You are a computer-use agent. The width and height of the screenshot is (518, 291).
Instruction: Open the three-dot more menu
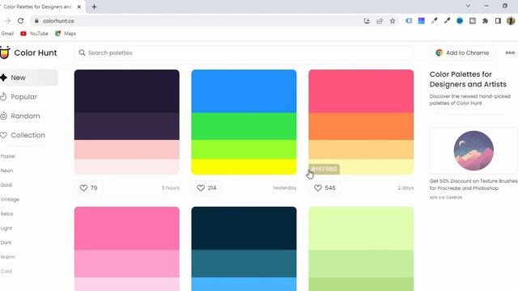click(x=510, y=53)
